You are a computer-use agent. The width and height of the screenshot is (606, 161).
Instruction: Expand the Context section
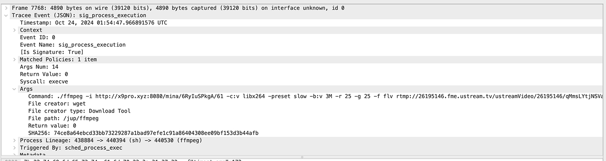coord(14,30)
